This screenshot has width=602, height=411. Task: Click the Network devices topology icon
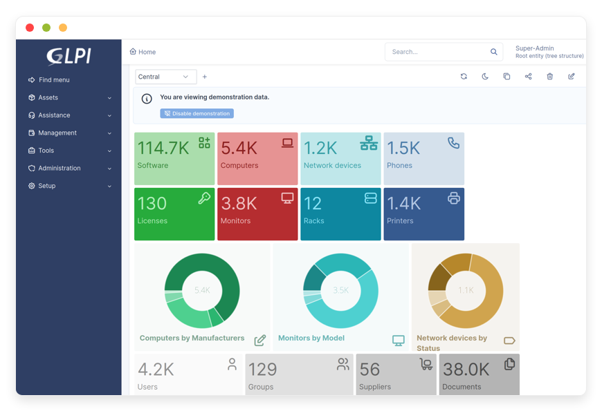click(369, 143)
